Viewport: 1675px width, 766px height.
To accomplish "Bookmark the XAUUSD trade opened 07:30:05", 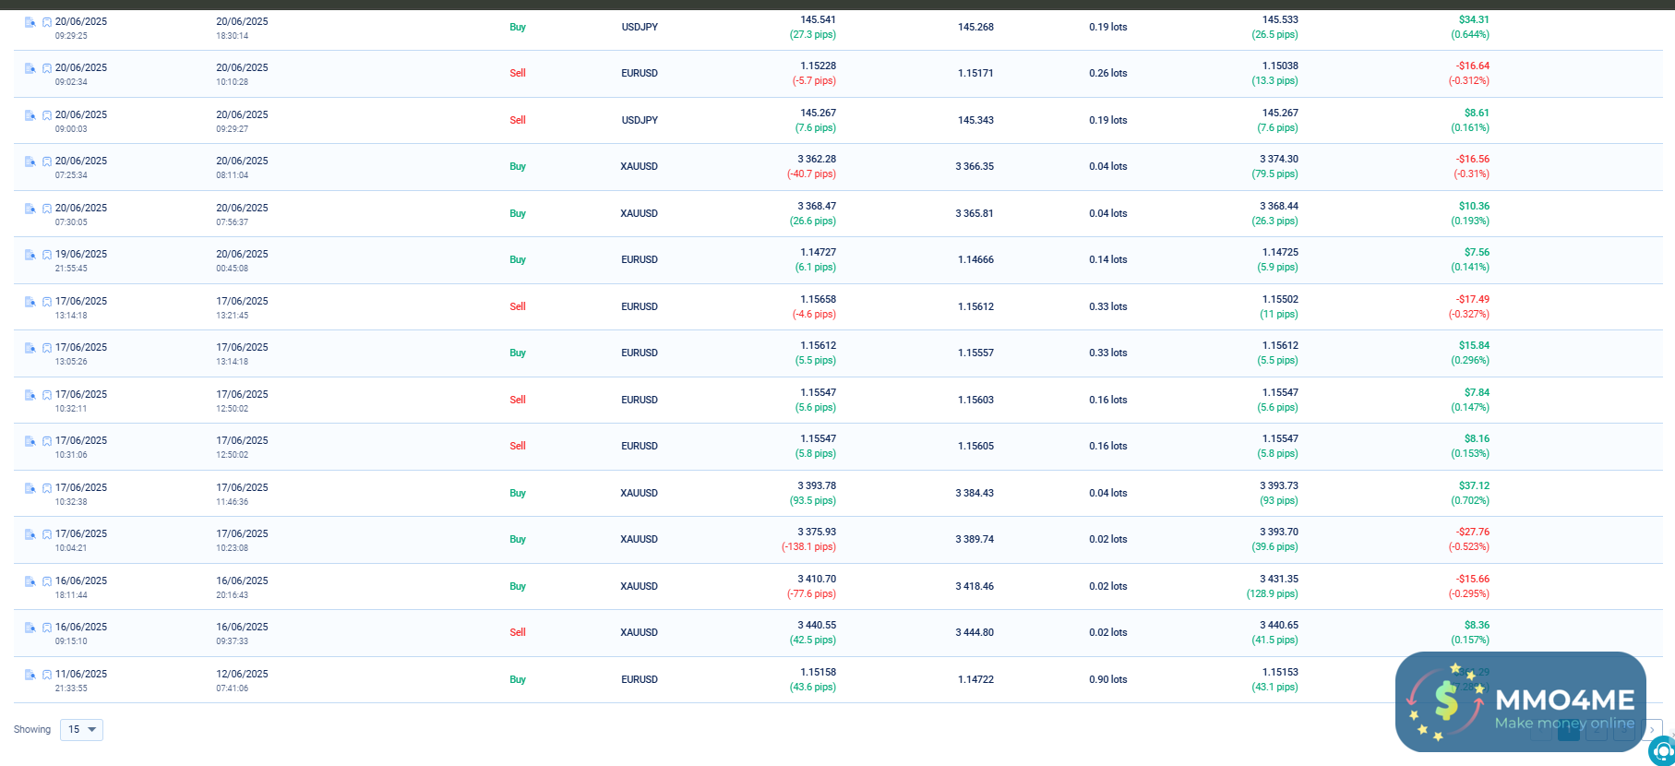I will (47, 209).
